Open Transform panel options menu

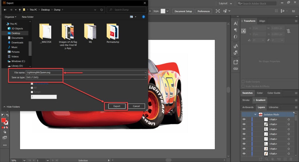click(x=296, y=21)
